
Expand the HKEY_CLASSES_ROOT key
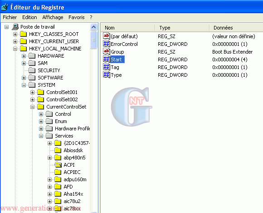(15, 34)
